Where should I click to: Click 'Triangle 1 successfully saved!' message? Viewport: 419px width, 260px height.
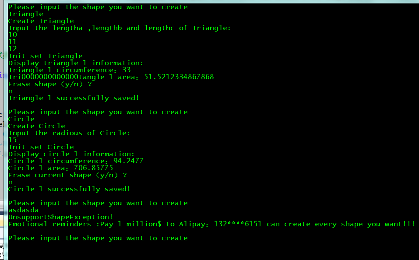click(x=74, y=98)
